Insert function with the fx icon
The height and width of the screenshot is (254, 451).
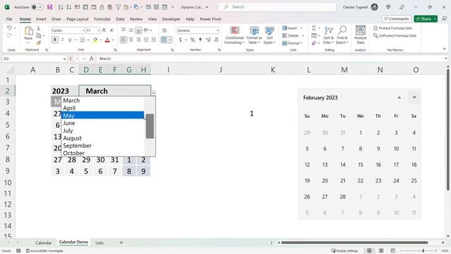pyautogui.click(x=92, y=59)
